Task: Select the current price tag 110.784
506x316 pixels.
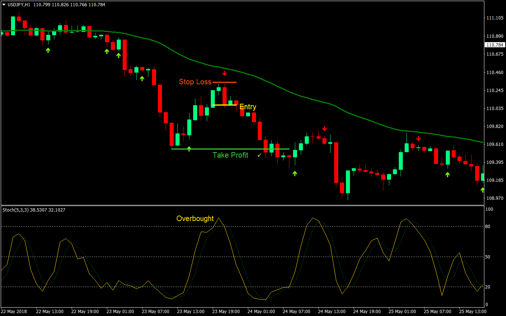Action: click(x=495, y=45)
